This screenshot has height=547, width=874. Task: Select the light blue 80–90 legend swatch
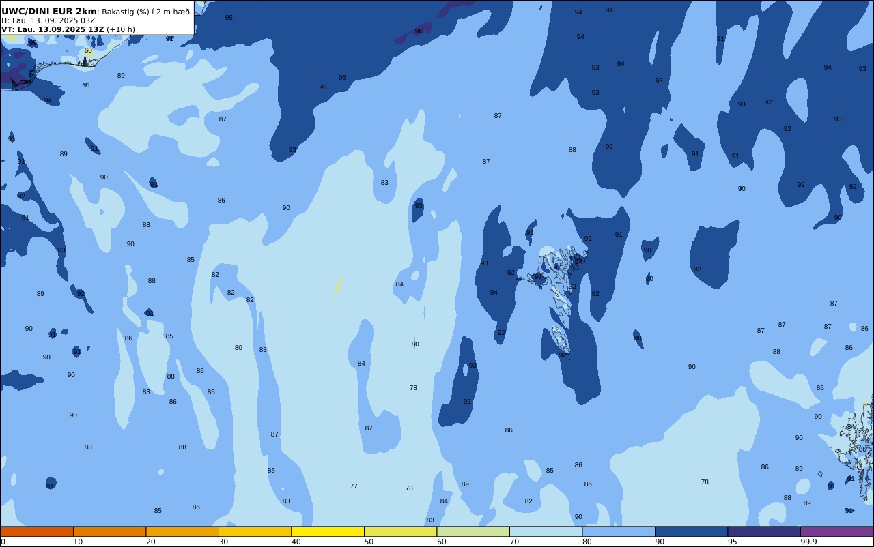click(x=619, y=531)
